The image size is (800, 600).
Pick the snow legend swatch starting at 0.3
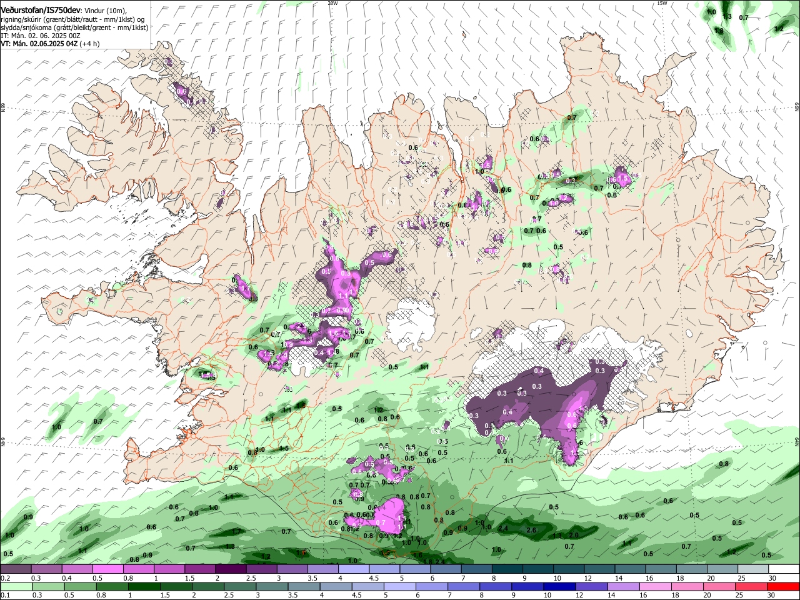[x=46, y=569]
